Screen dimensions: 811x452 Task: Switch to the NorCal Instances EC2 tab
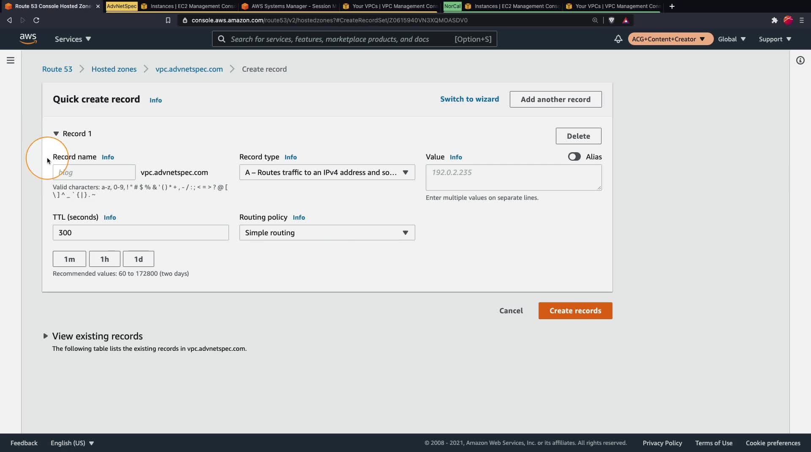[x=512, y=6]
